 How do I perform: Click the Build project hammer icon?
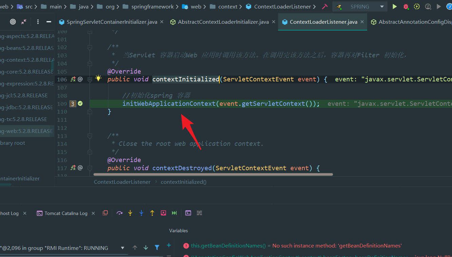point(325,6)
